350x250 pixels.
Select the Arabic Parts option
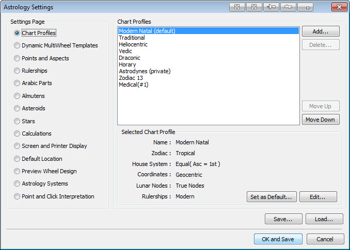[x=18, y=83]
